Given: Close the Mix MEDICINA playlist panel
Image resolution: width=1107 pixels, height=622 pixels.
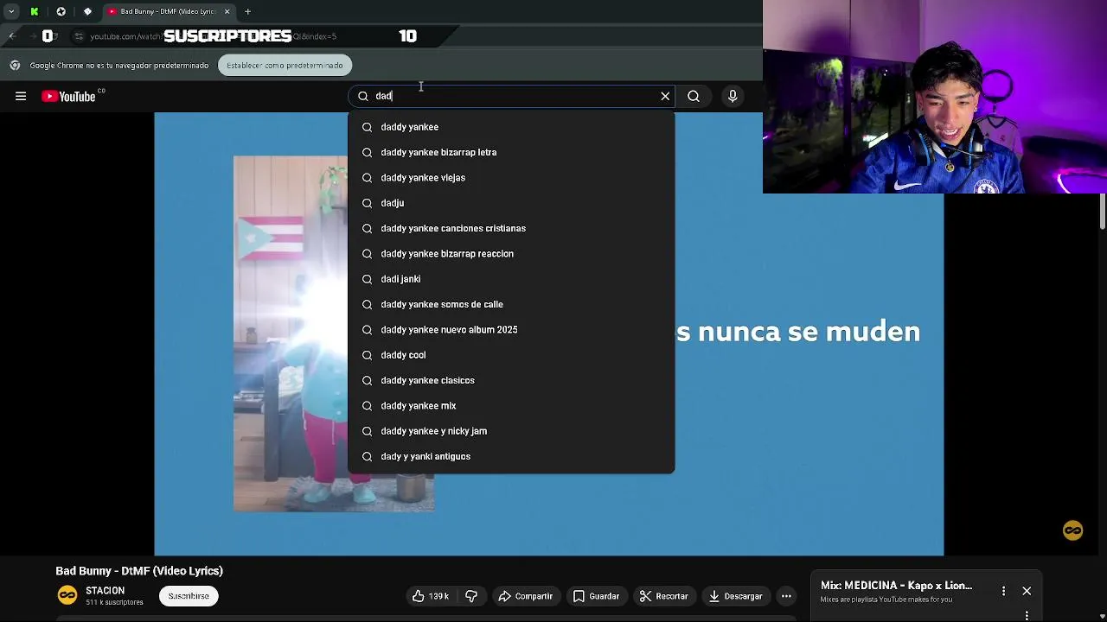Looking at the screenshot, I should [1027, 591].
